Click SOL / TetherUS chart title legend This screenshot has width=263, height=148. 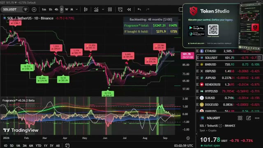point(30,18)
